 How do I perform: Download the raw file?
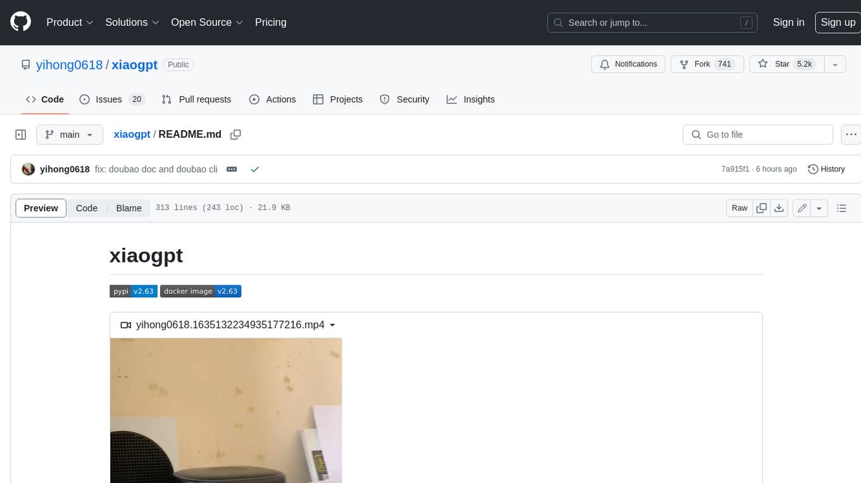779,208
